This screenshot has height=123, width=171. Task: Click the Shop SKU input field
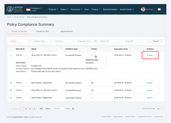point(136,41)
